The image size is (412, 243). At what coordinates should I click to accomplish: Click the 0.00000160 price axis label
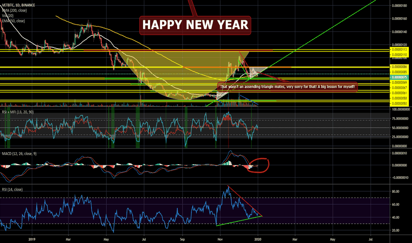coord(399,19)
